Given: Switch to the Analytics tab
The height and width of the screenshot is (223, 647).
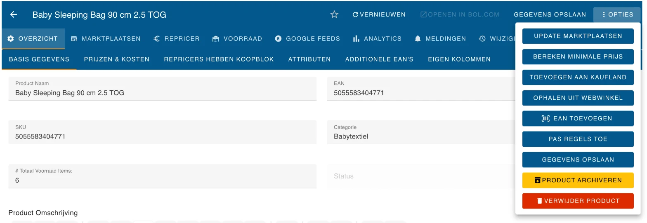Looking at the screenshot, I should click(377, 39).
